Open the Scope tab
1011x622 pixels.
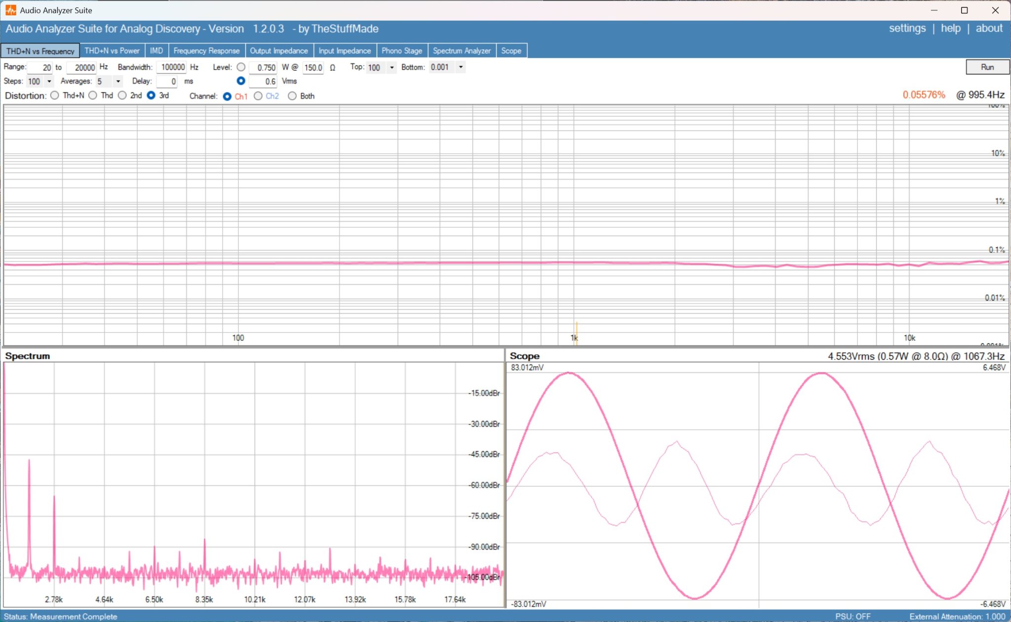[x=511, y=50]
